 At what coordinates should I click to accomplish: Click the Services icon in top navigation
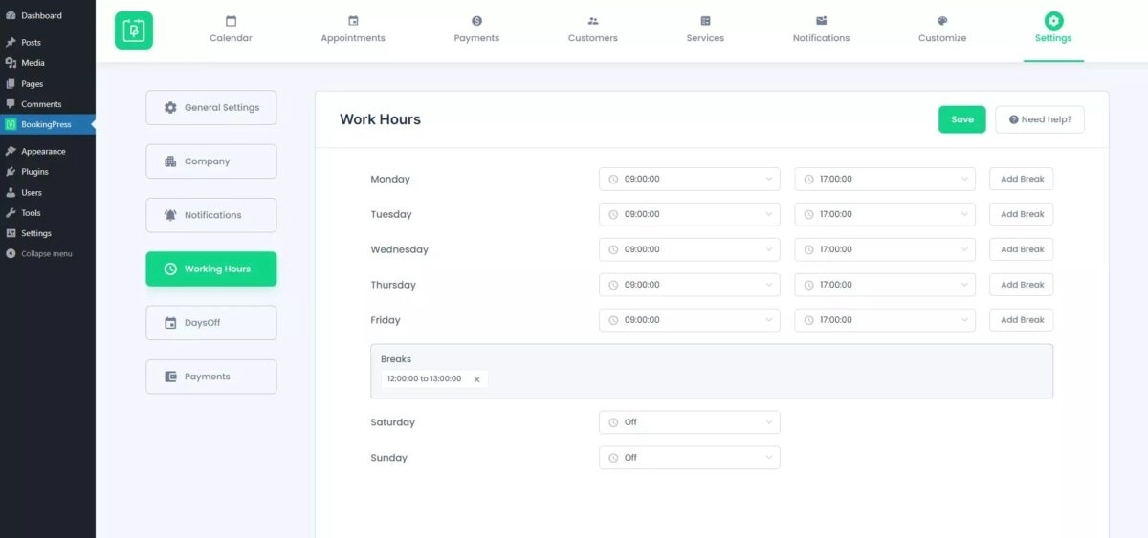(705, 21)
